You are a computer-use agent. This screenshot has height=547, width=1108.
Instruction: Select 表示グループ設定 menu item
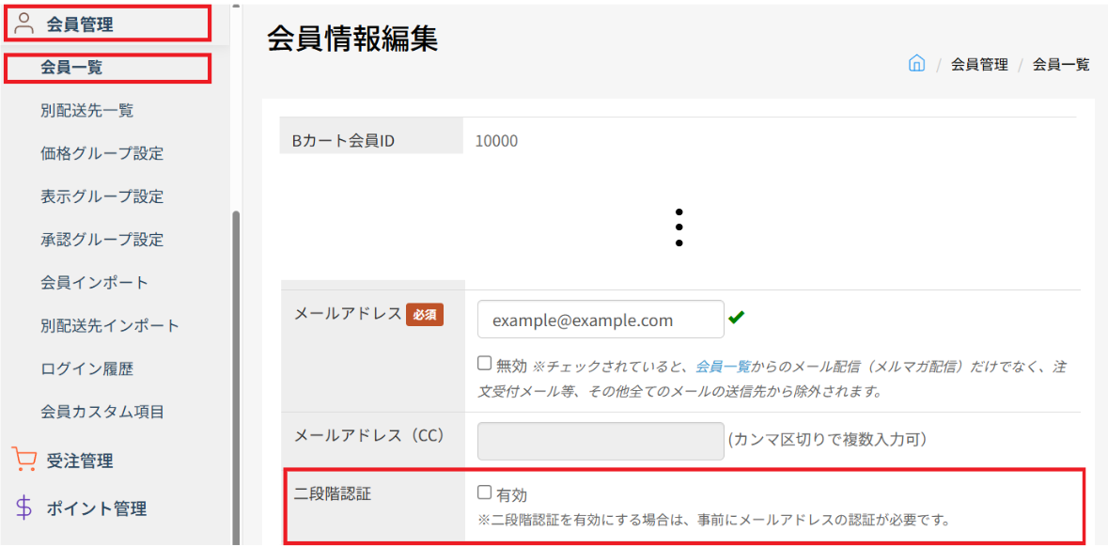click(x=101, y=196)
